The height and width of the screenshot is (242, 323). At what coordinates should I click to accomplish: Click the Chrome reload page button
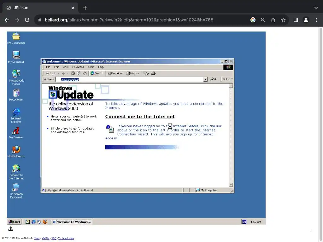(27, 20)
